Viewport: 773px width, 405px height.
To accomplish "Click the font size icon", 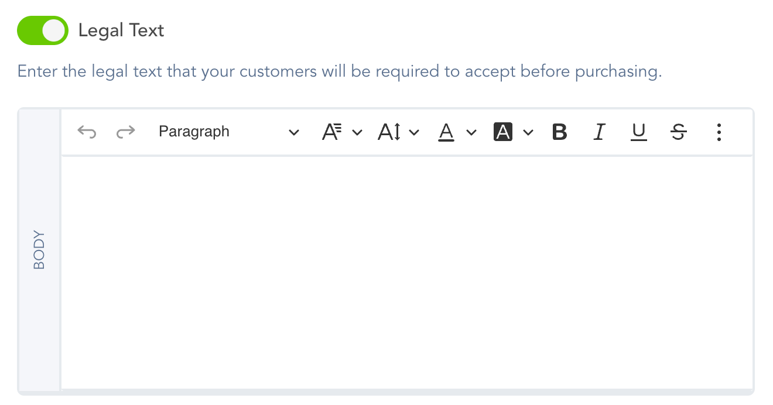I will (x=389, y=132).
